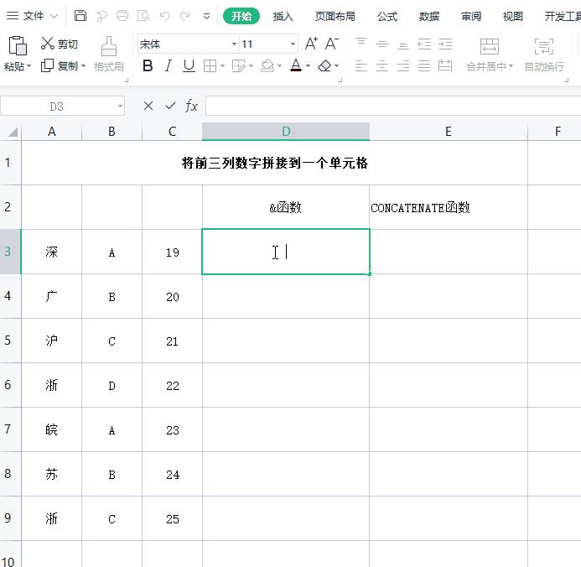Image resolution: width=581 pixels, height=567 pixels.
Task: Expand the font color dropdown arrow
Action: [x=308, y=66]
